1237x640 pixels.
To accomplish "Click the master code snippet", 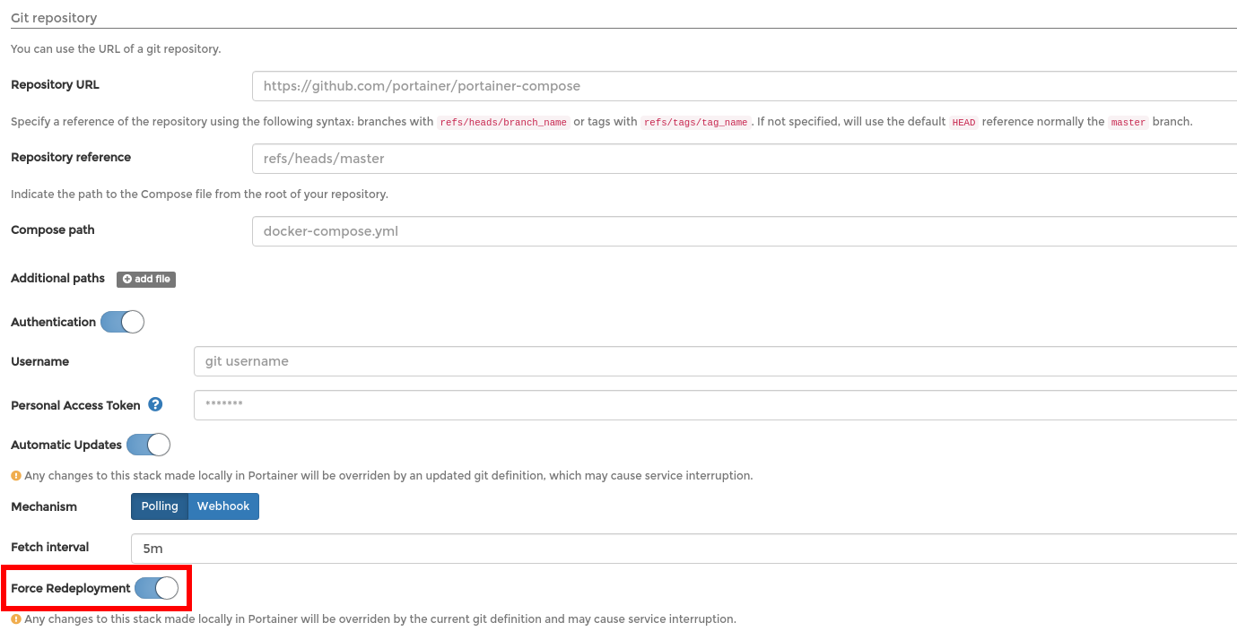I will click(1128, 122).
